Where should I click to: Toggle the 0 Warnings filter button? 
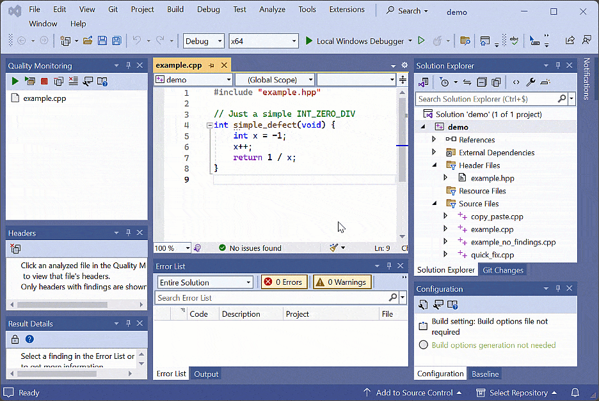342,282
